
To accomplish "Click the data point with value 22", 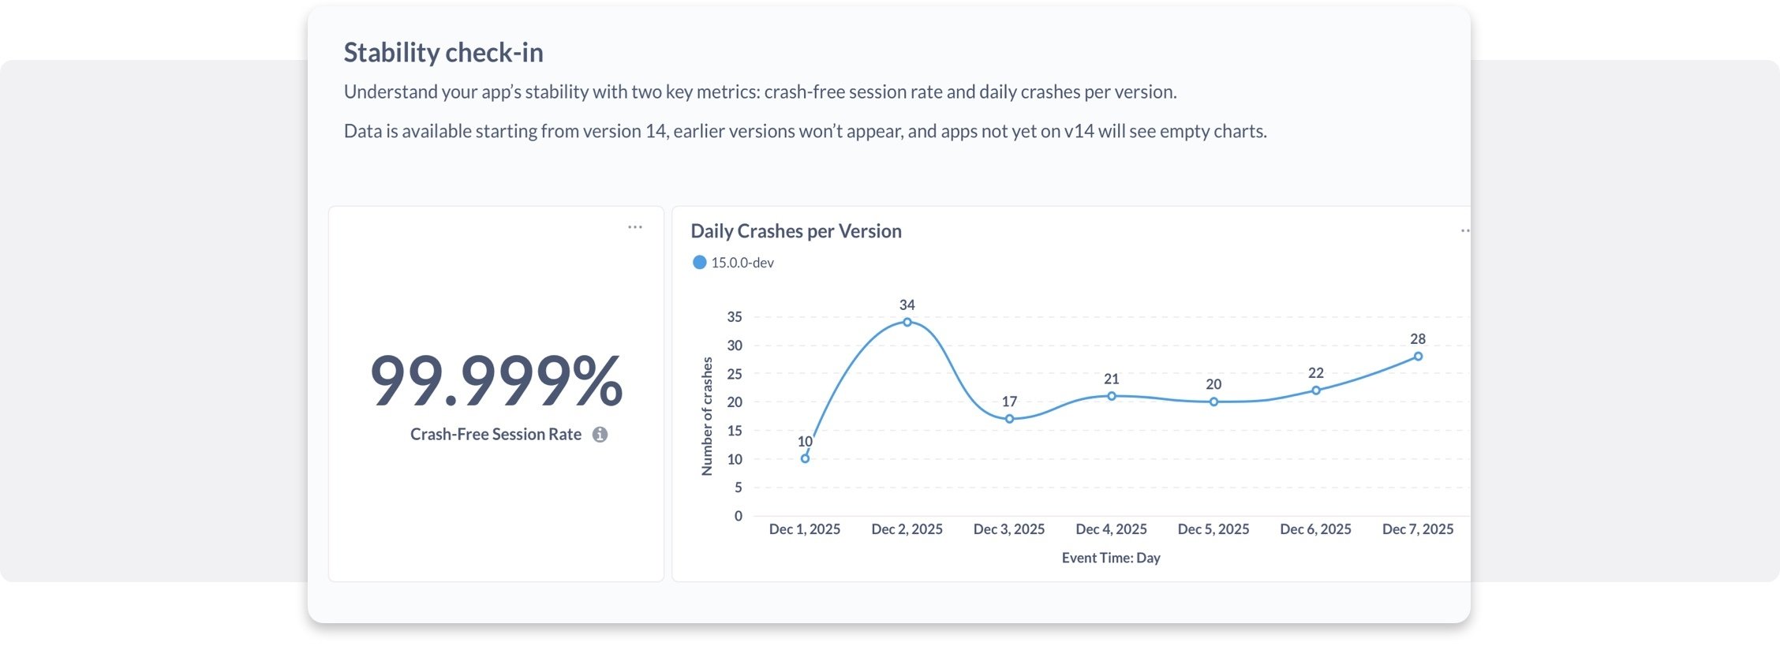I will click(1316, 390).
